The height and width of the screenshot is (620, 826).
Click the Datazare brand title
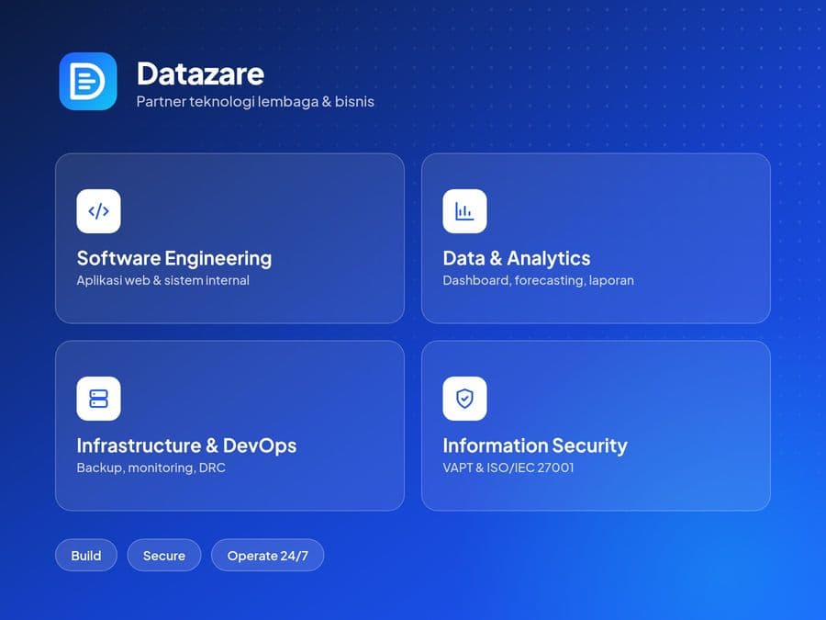click(x=200, y=73)
